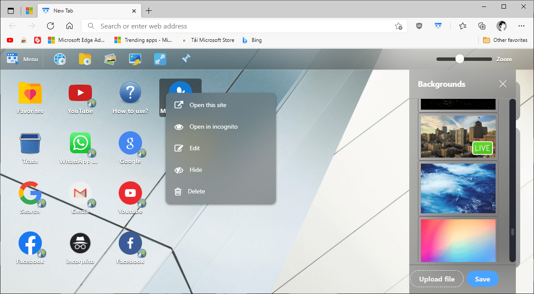
Task: Open Edge settings via the ellipsis menu
Action: (x=521, y=26)
